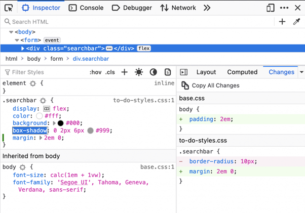Open the flexbox editor icon next to display
The height and width of the screenshot is (213, 305).
pyautogui.click(x=47, y=109)
